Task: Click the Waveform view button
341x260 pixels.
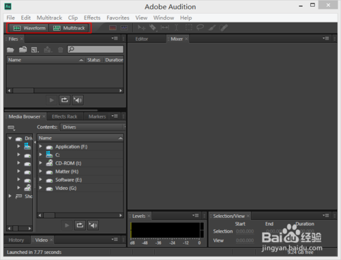Action: pyautogui.click(x=29, y=28)
